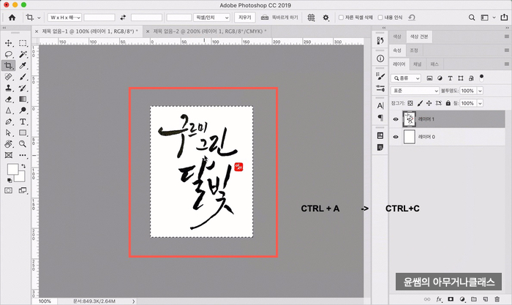Open crop settings gear options

pyautogui.click(x=326, y=18)
